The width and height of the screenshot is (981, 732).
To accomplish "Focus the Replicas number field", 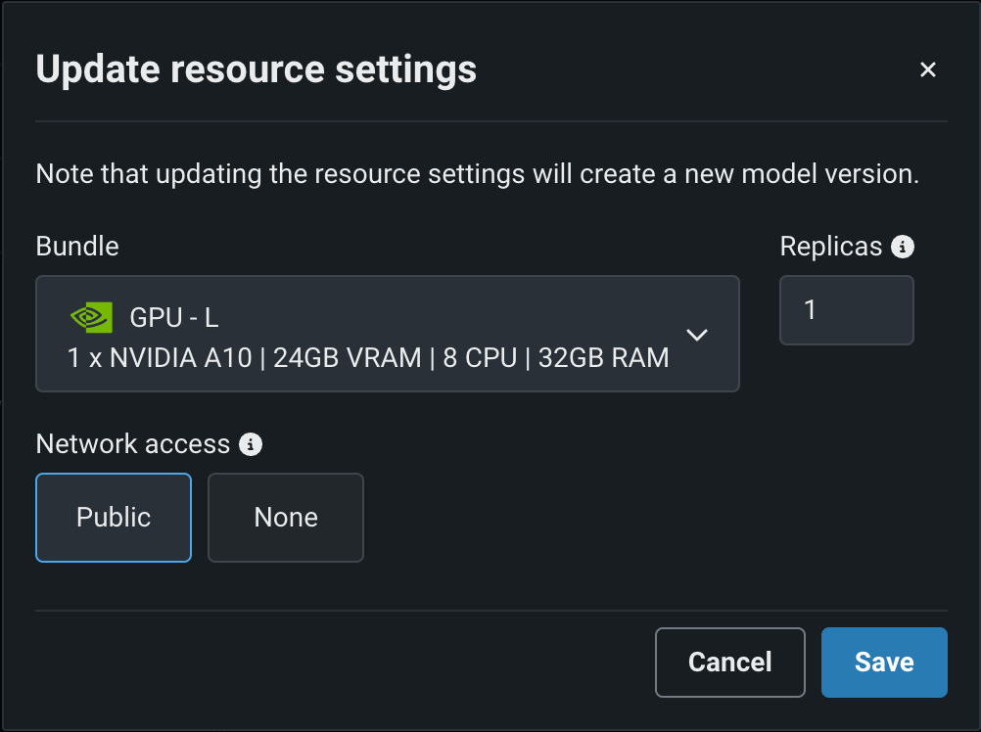I will 846,310.
